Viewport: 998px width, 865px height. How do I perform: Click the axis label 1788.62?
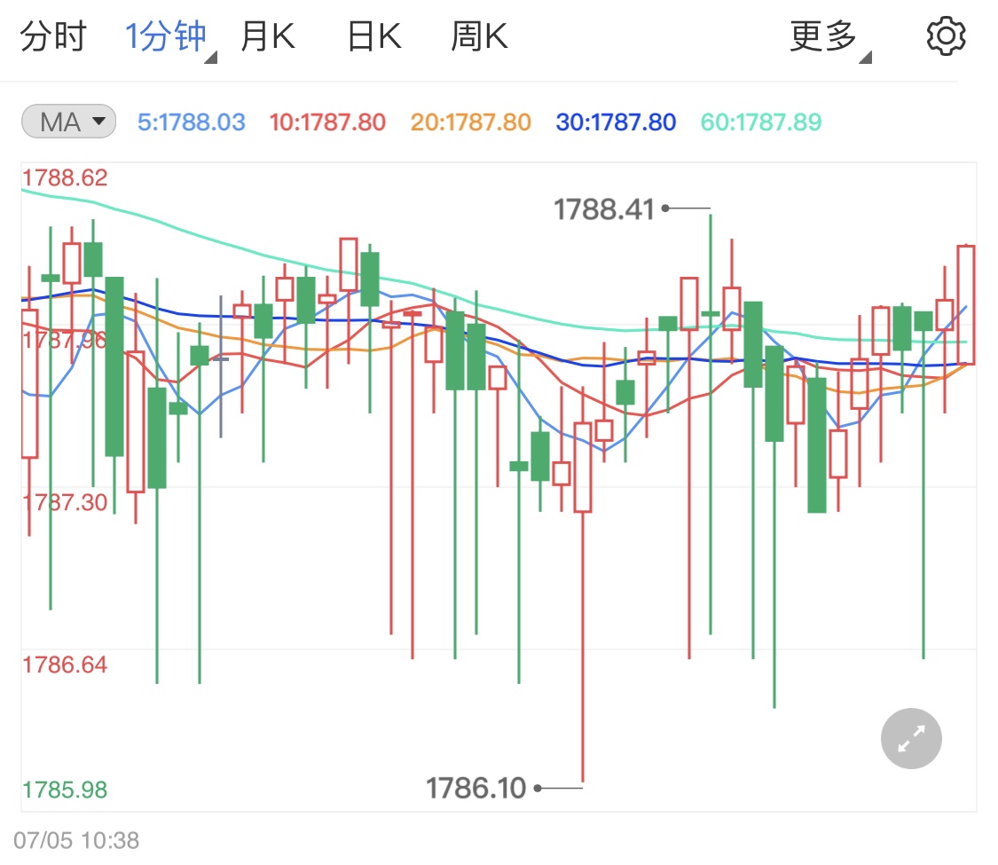[x=65, y=177]
